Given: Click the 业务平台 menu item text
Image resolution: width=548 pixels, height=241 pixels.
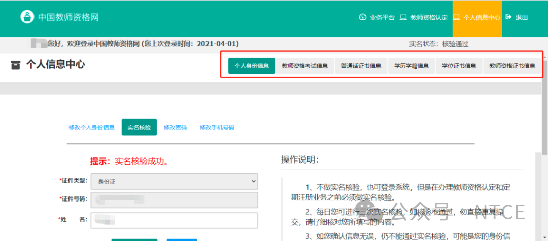Looking at the screenshot, I should click(x=382, y=17).
